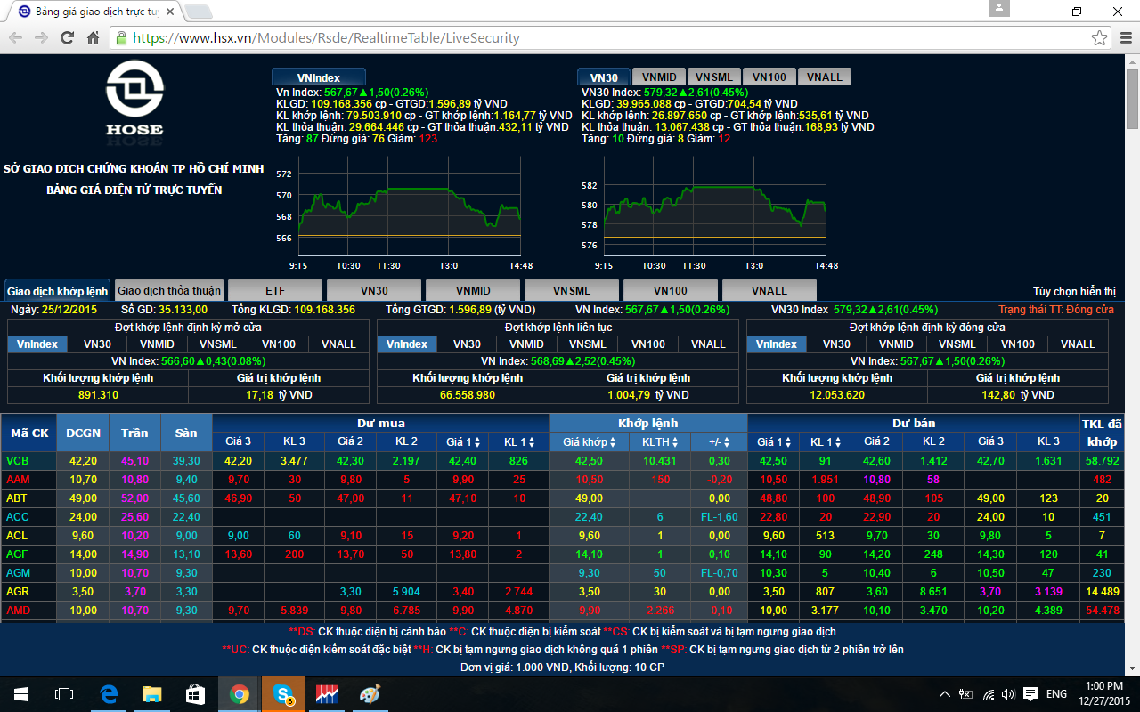This screenshot has width=1140, height=712.
Task: Click the URL address bar
Action: click(x=606, y=38)
